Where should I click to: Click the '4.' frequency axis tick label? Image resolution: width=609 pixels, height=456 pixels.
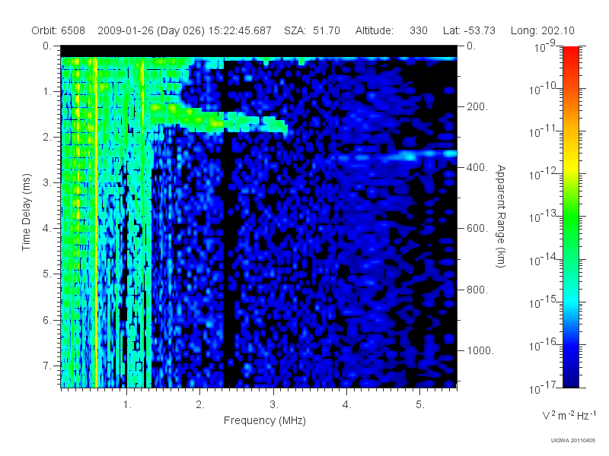[x=347, y=405]
